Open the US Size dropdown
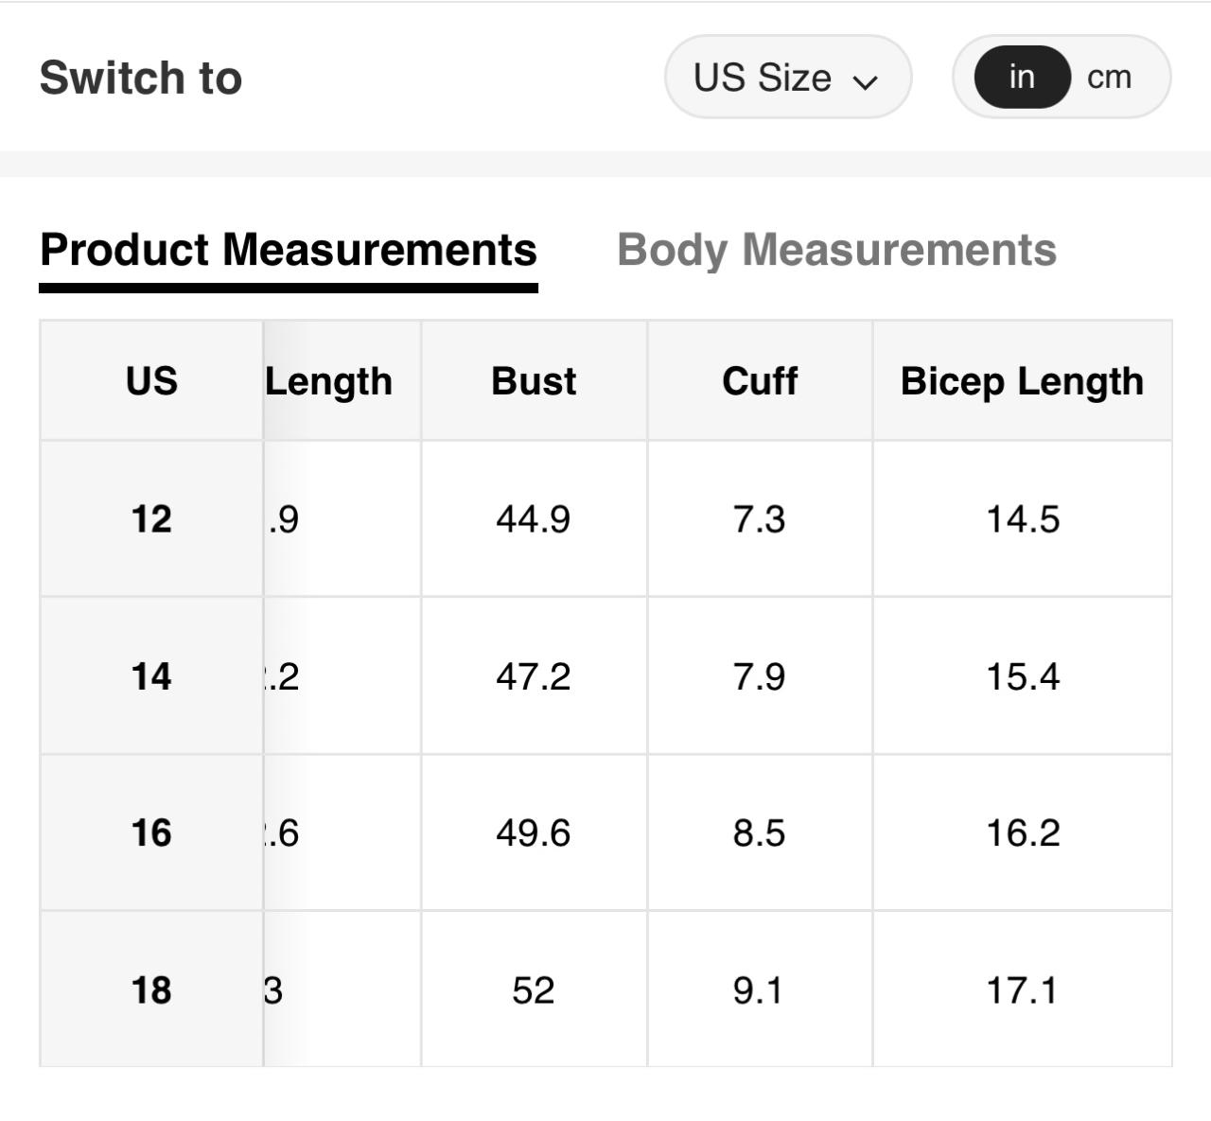Screen dimensions: 1211x1121 pyautogui.click(x=786, y=78)
